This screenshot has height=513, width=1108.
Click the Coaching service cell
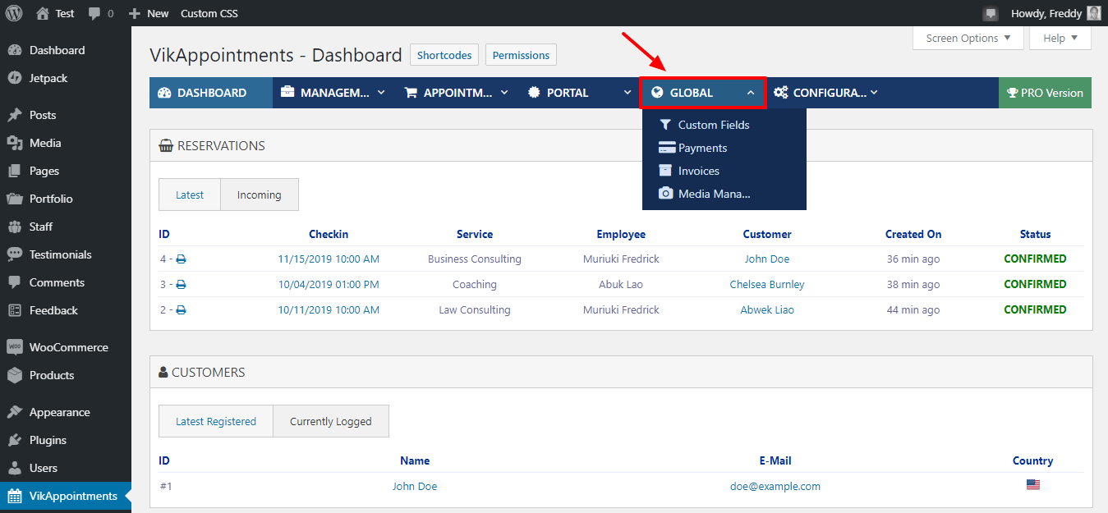pos(475,285)
